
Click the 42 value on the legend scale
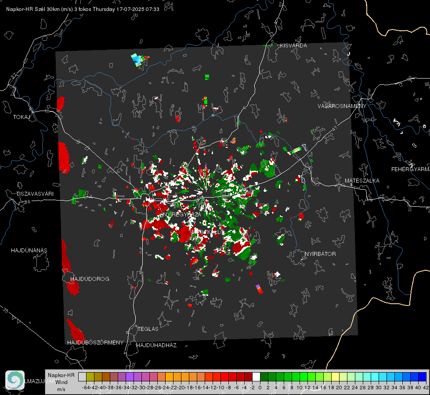point(426,388)
